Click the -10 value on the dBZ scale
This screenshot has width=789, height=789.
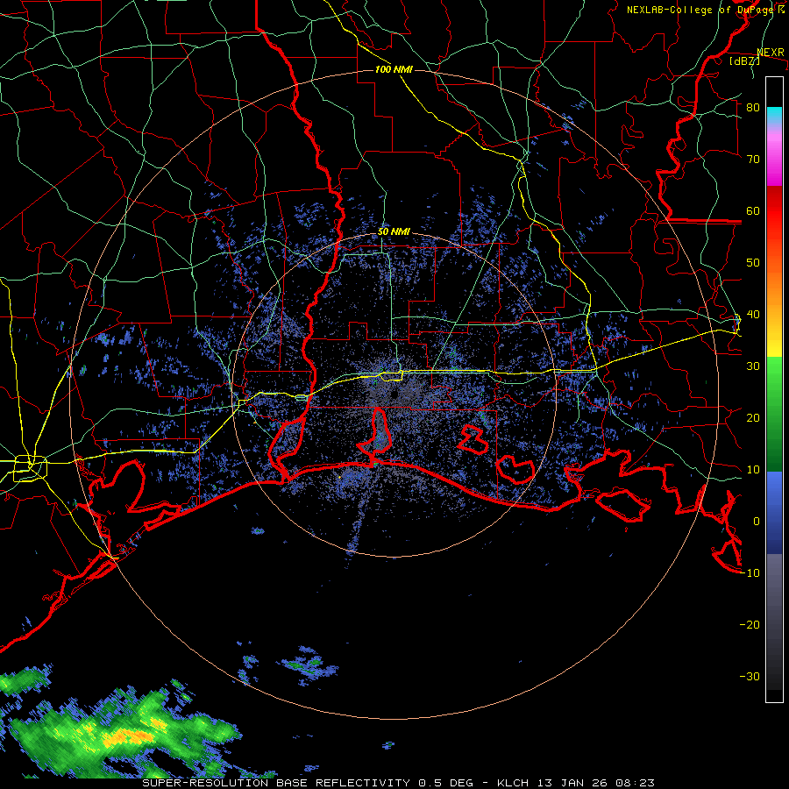tap(750, 573)
